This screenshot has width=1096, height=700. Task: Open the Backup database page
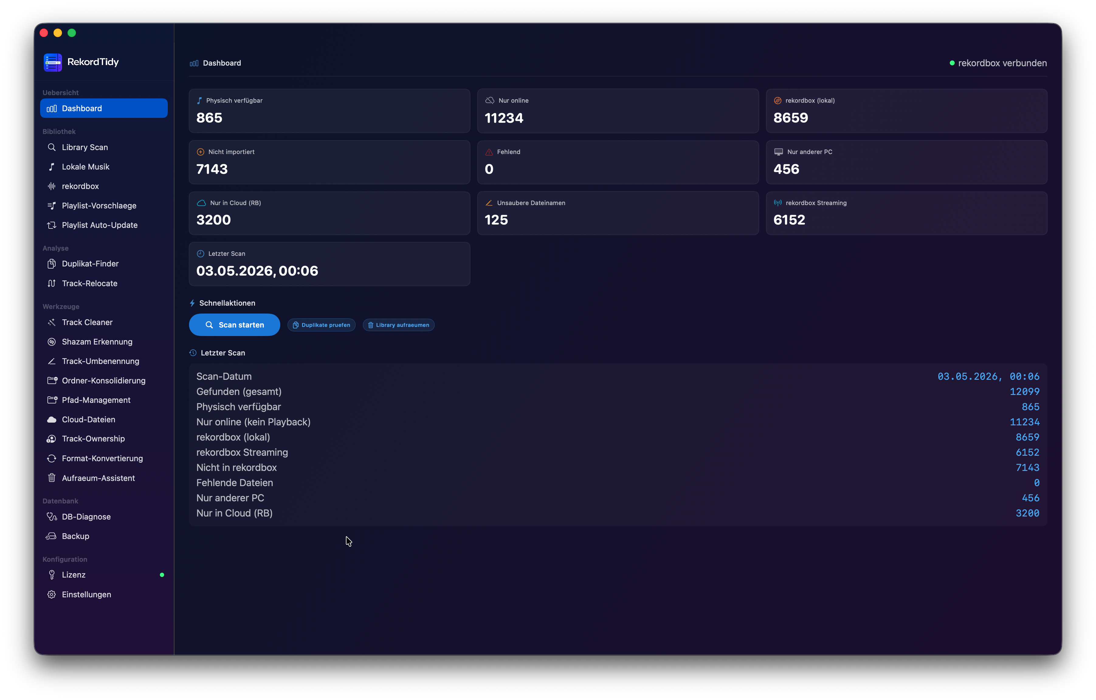[x=104, y=536]
